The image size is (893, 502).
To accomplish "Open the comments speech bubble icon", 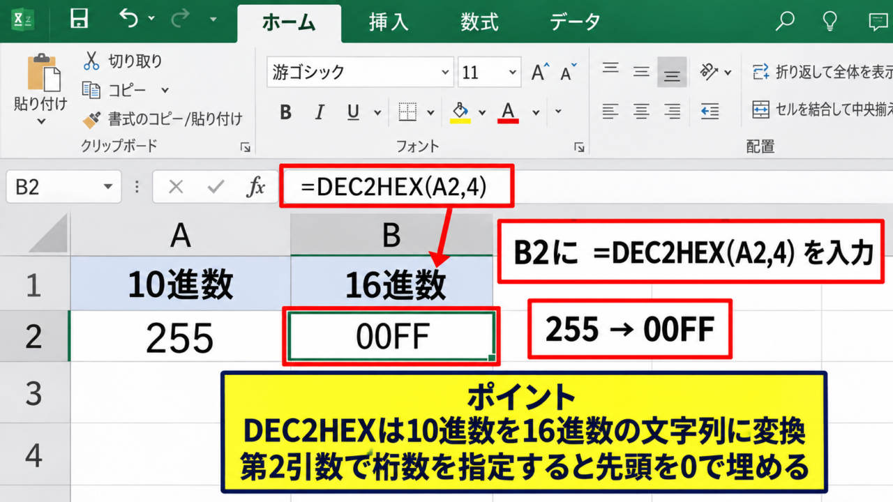I will pyautogui.click(x=878, y=22).
